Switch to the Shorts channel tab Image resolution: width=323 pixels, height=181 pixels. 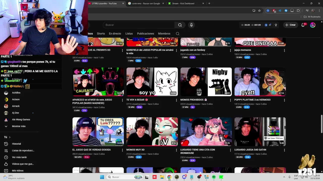pos(101,34)
